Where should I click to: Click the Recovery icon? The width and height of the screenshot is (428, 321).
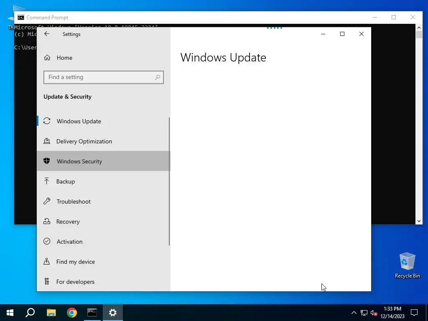(x=47, y=221)
